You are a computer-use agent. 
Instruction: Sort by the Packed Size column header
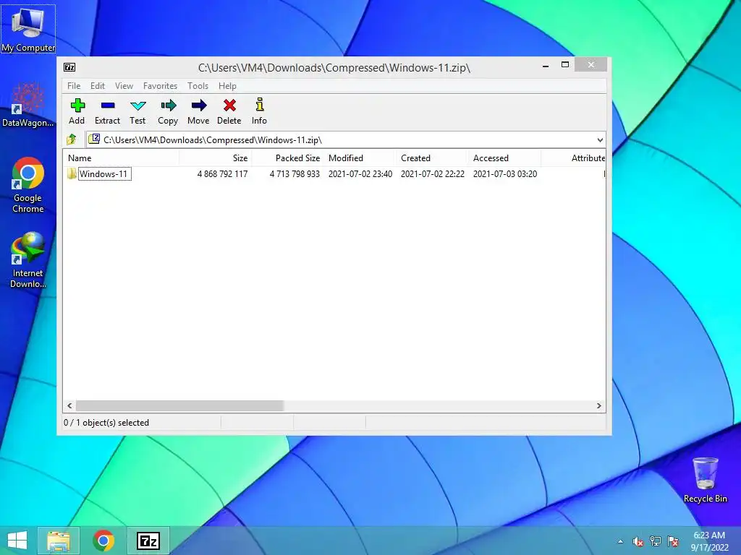point(287,158)
